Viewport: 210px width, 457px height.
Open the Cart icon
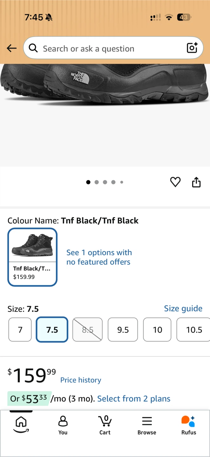tap(105, 425)
